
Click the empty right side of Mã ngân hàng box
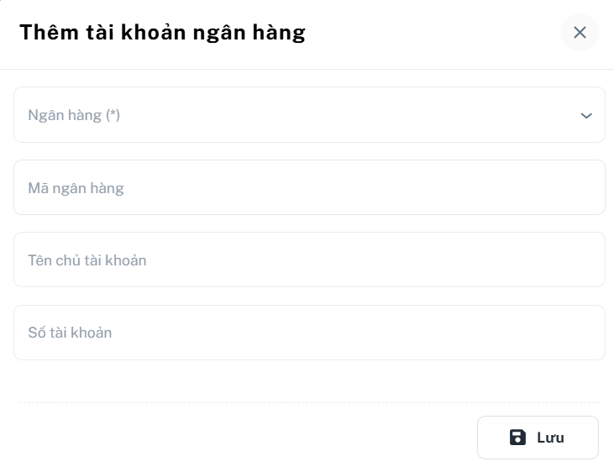[504, 187]
